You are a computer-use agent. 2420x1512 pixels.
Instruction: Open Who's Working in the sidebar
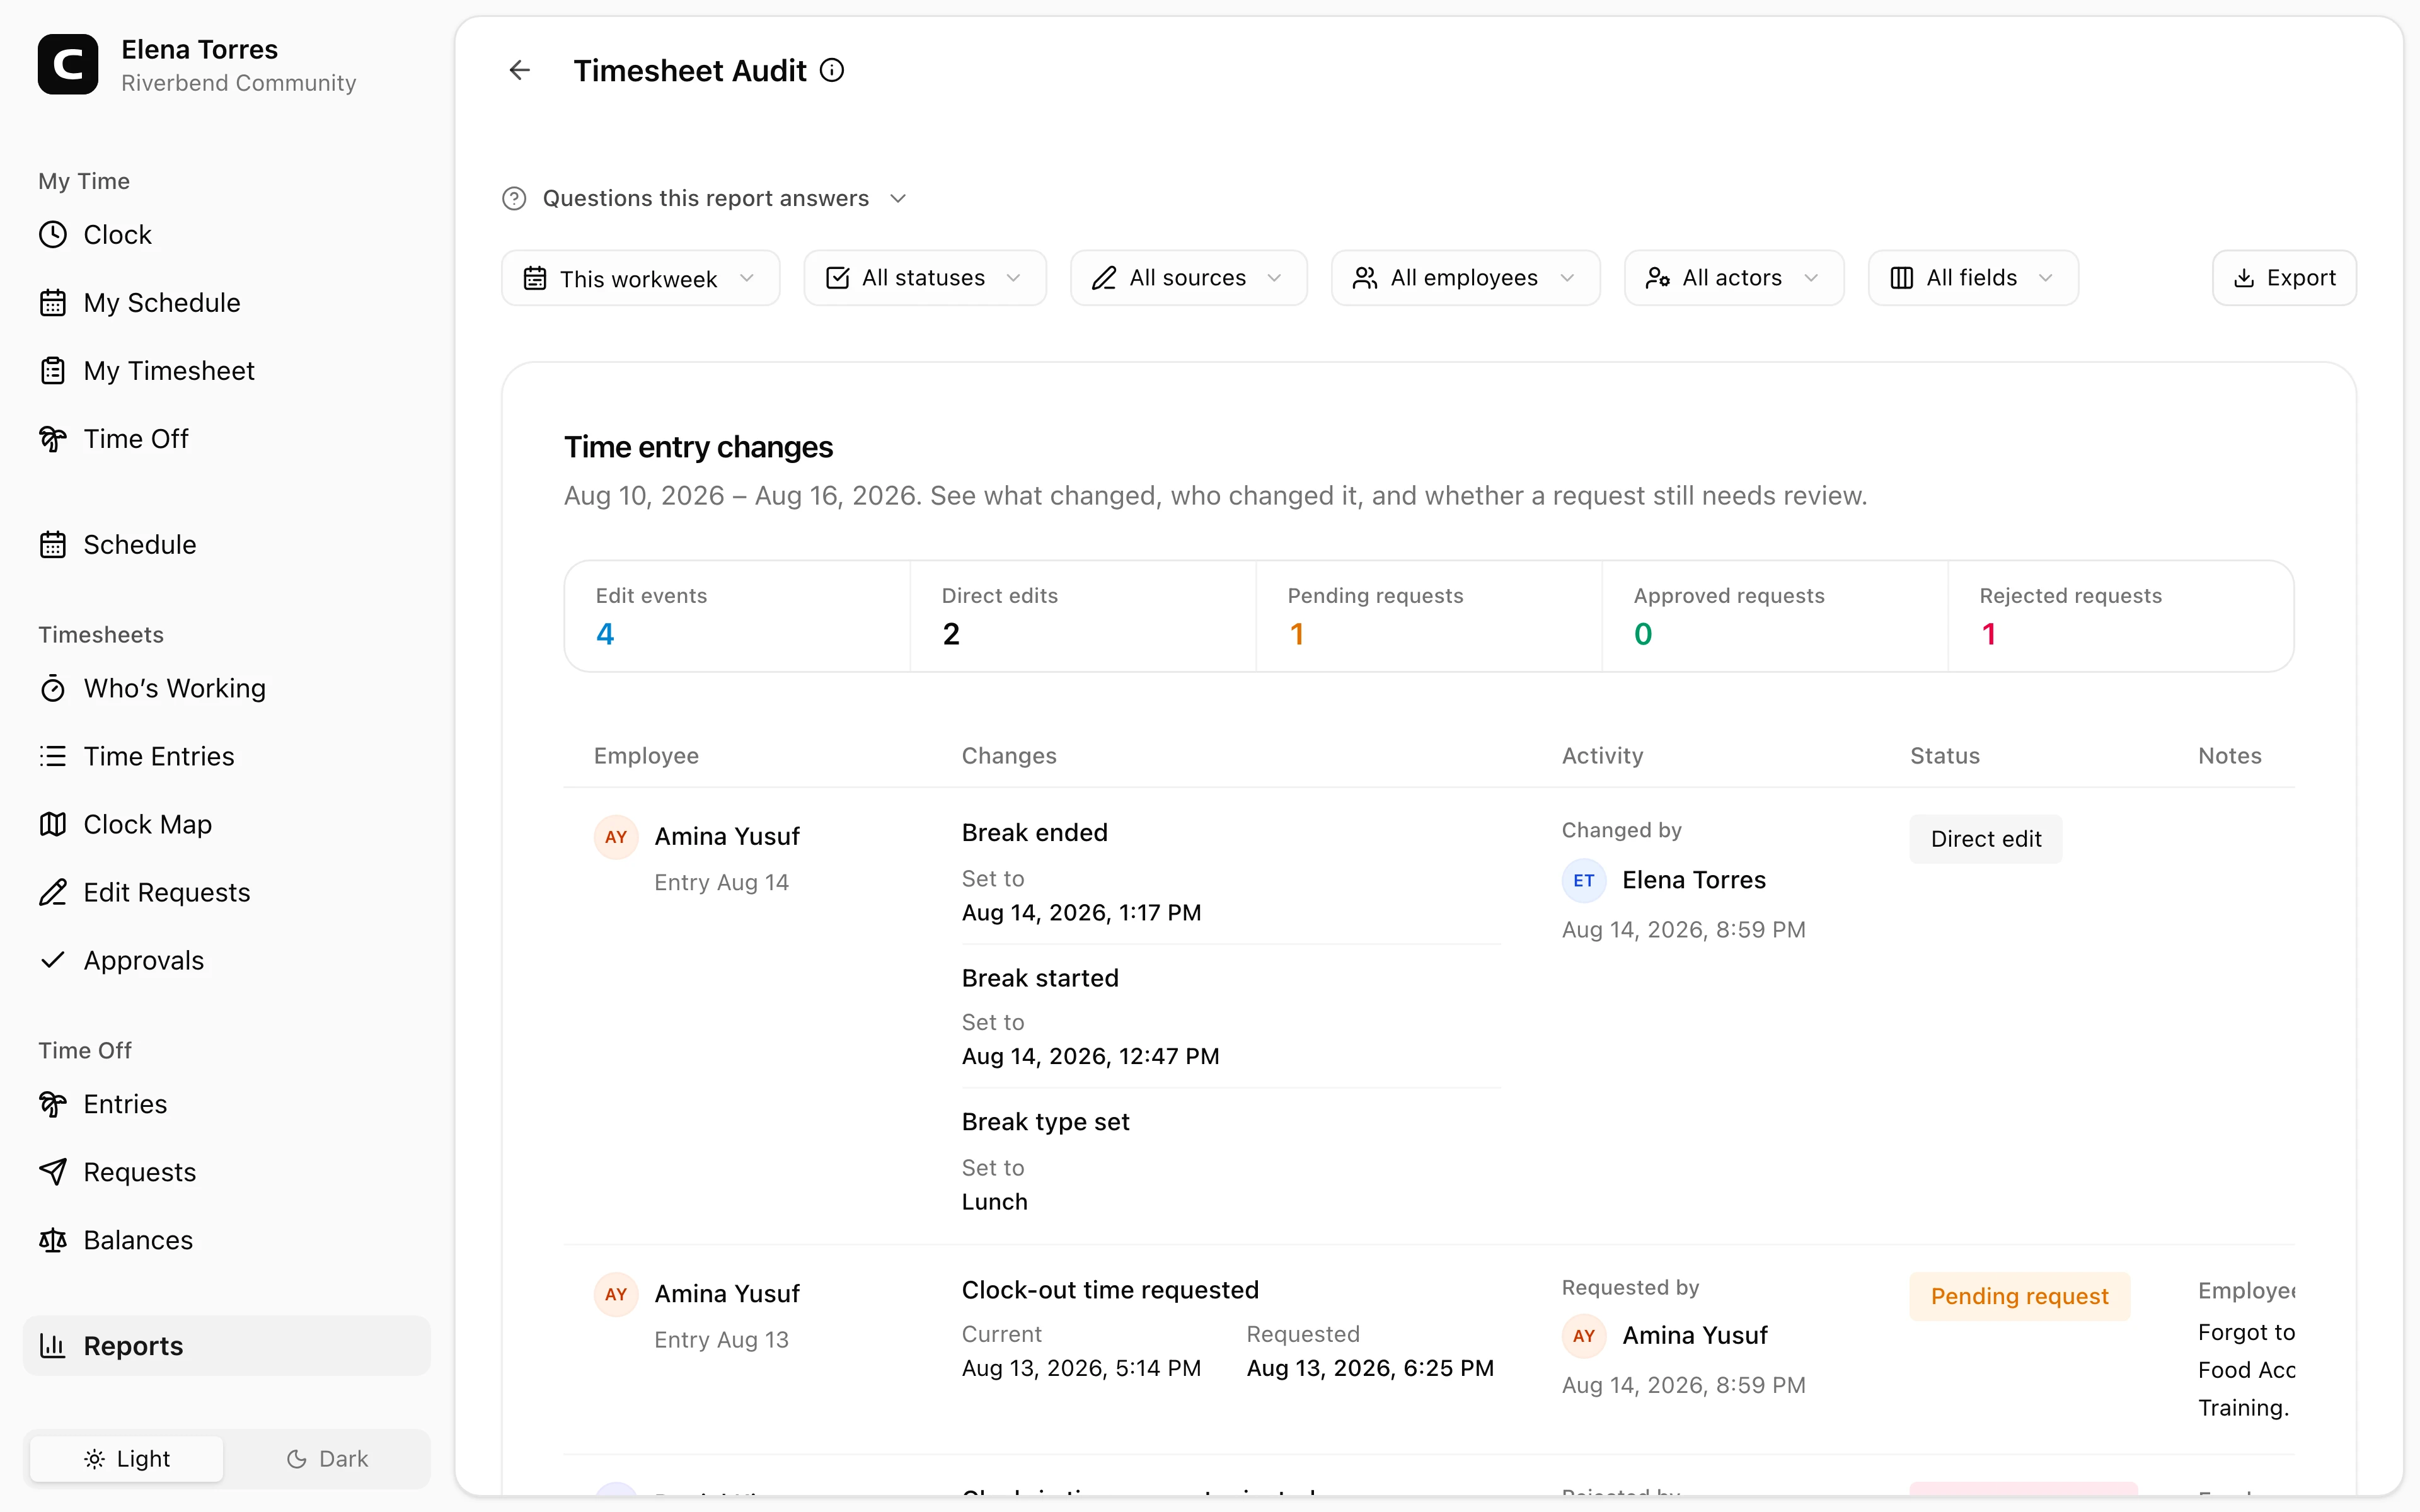[x=226, y=688]
